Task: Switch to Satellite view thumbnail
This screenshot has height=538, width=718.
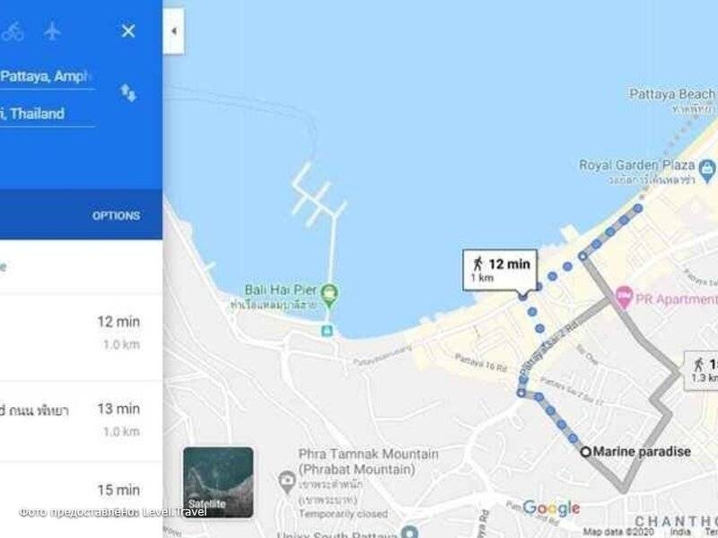Action: click(x=218, y=482)
